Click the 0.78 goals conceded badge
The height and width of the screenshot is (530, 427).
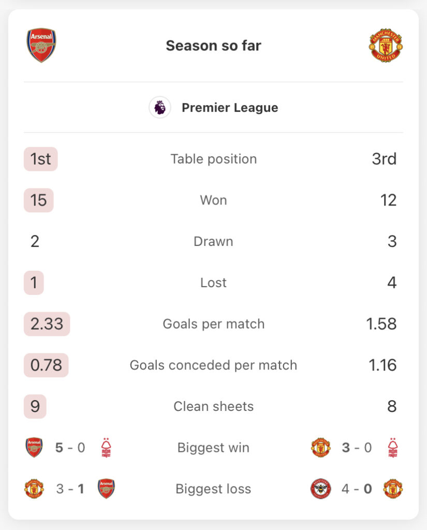[46, 365]
